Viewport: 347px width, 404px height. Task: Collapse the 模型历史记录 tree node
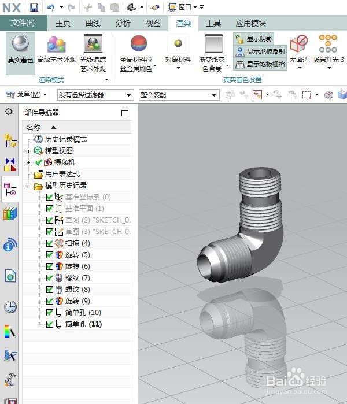pos(28,186)
